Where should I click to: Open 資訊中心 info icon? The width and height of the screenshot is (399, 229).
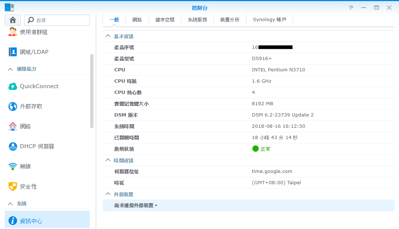point(12,221)
